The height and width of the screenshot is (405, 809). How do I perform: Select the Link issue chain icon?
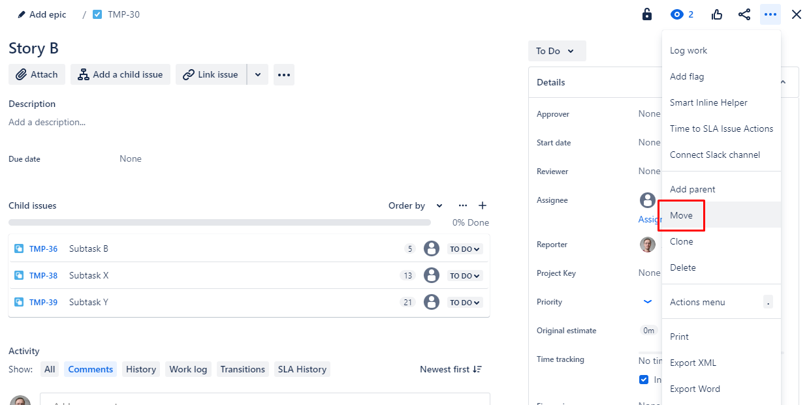tap(189, 74)
